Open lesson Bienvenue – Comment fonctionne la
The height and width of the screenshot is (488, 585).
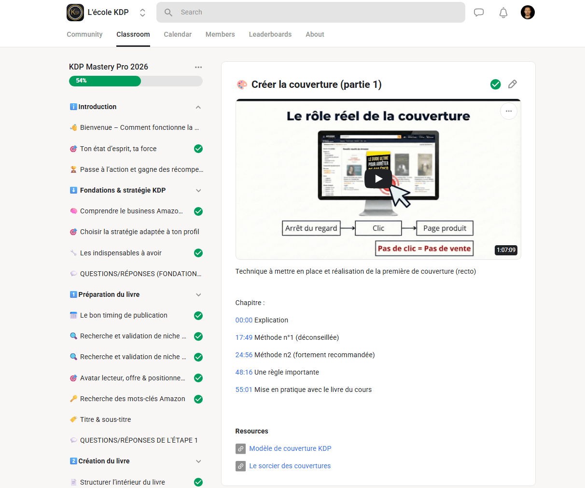point(139,127)
